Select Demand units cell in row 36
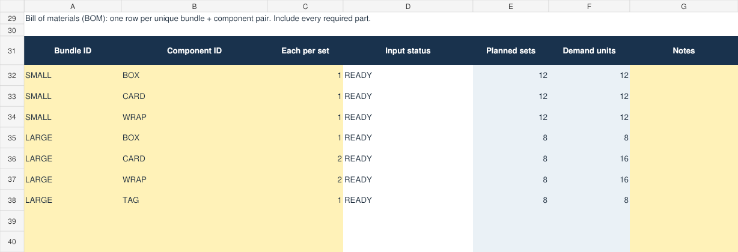 [589, 159]
